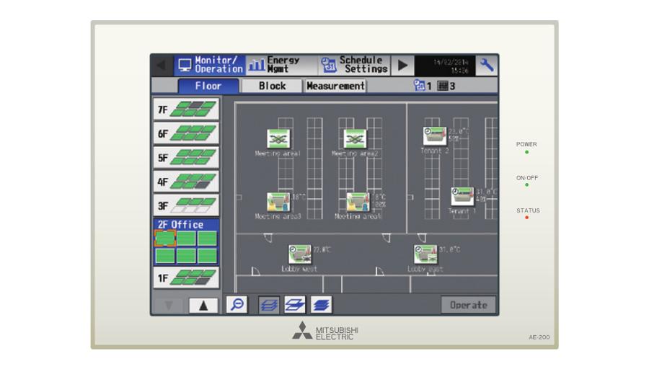Tap the Meeting area4 air conditioner icon
The width and height of the screenshot is (649, 369).
[358, 202]
